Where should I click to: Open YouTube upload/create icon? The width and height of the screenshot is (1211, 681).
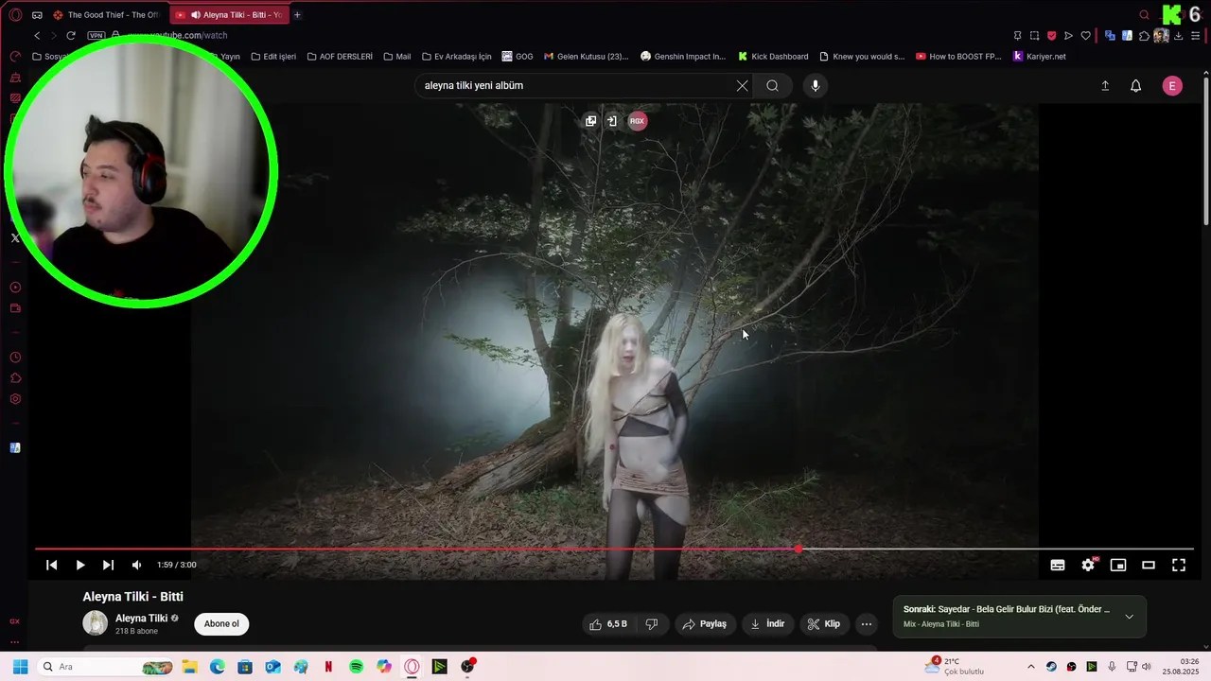tap(1105, 85)
